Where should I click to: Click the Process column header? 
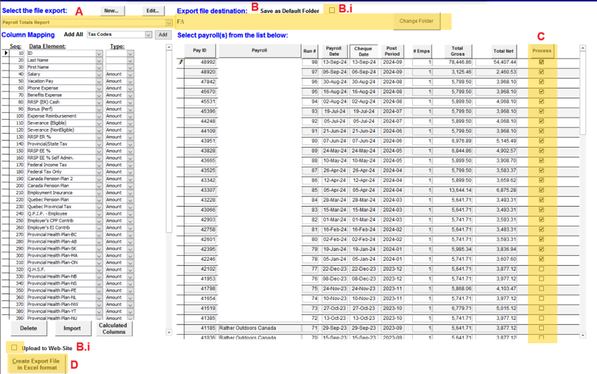point(541,51)
